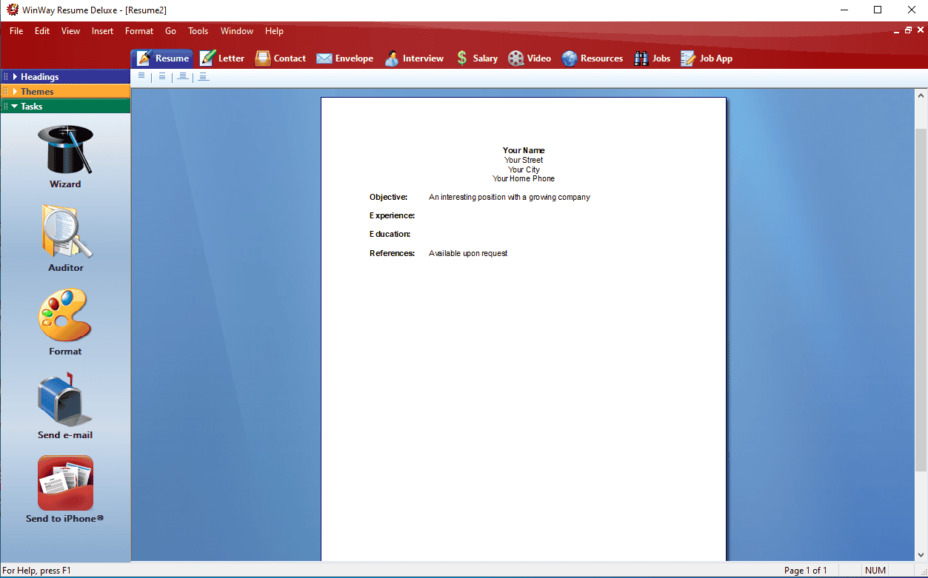The width and height of the screenshot is (928, 578).
Task: Open the Job App tab
Action: click(707, 58)
